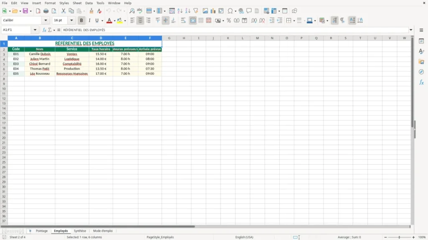Add a decimal place
Image resolution: width=428 pixels, height=240 pixels.
(x=254, y=20)
